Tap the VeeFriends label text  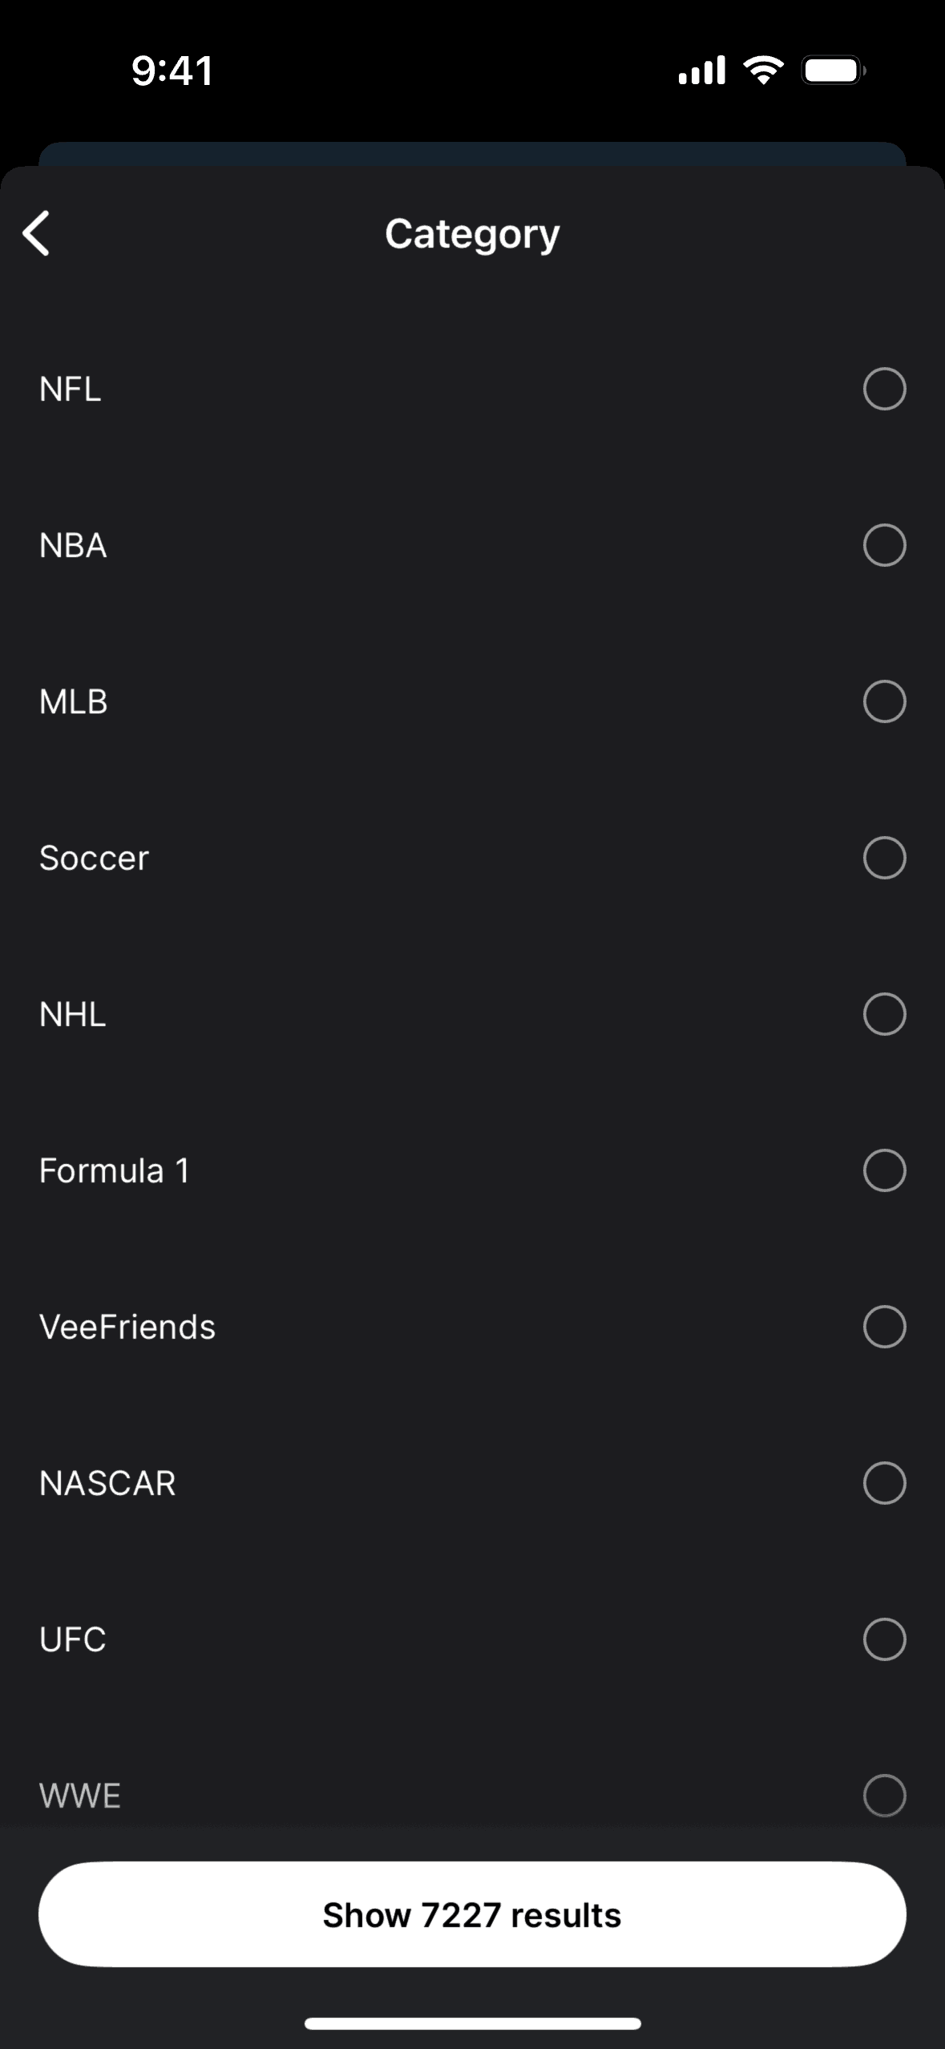pos(127,1327)
